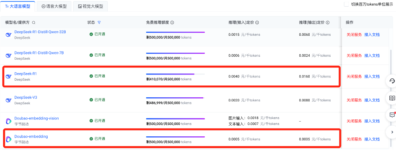The height and width of the screenshot is (150, 396).
Task: Open the DeepSeek-V3 model link
Action: [26, 97]
